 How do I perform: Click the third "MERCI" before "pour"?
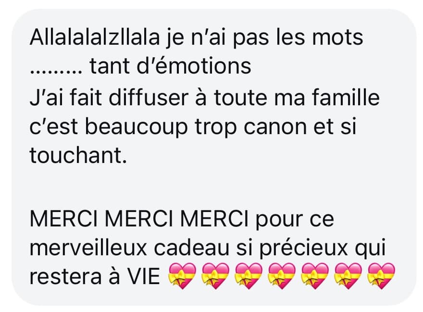pos(214,219)
